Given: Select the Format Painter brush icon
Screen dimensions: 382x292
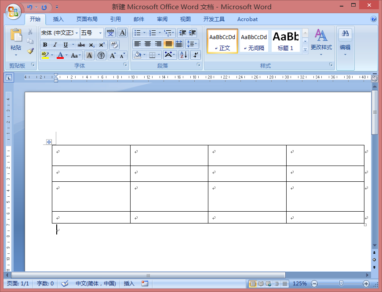Looking at the screenshot, I should [x=30, y=50].
